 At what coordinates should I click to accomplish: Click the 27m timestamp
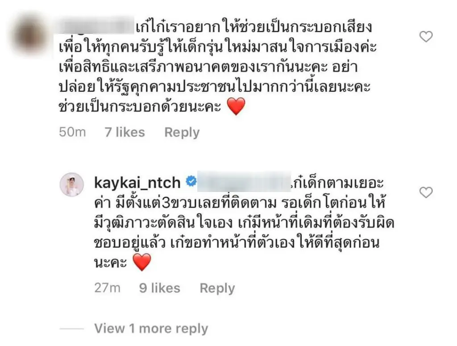[x=107, y=288]
